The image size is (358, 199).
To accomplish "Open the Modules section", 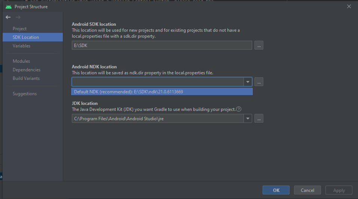I will pos(21,61).
